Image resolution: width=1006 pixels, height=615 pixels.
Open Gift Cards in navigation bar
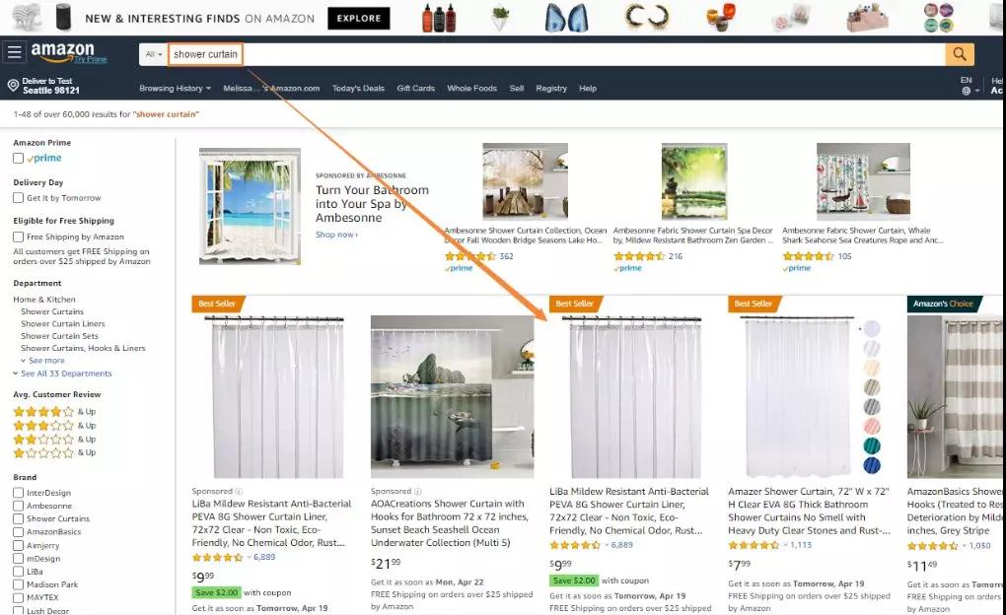point(416,89)
